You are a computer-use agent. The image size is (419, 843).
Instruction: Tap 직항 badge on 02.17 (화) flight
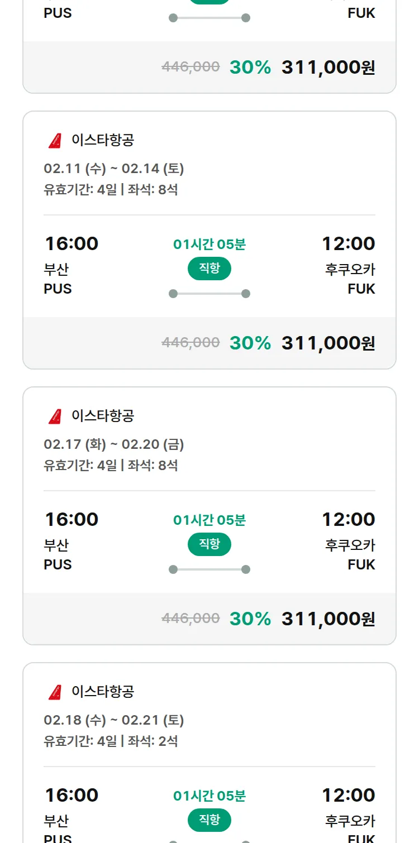209,544
